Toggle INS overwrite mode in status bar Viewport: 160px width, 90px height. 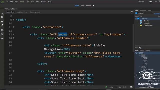pos(120,87)
